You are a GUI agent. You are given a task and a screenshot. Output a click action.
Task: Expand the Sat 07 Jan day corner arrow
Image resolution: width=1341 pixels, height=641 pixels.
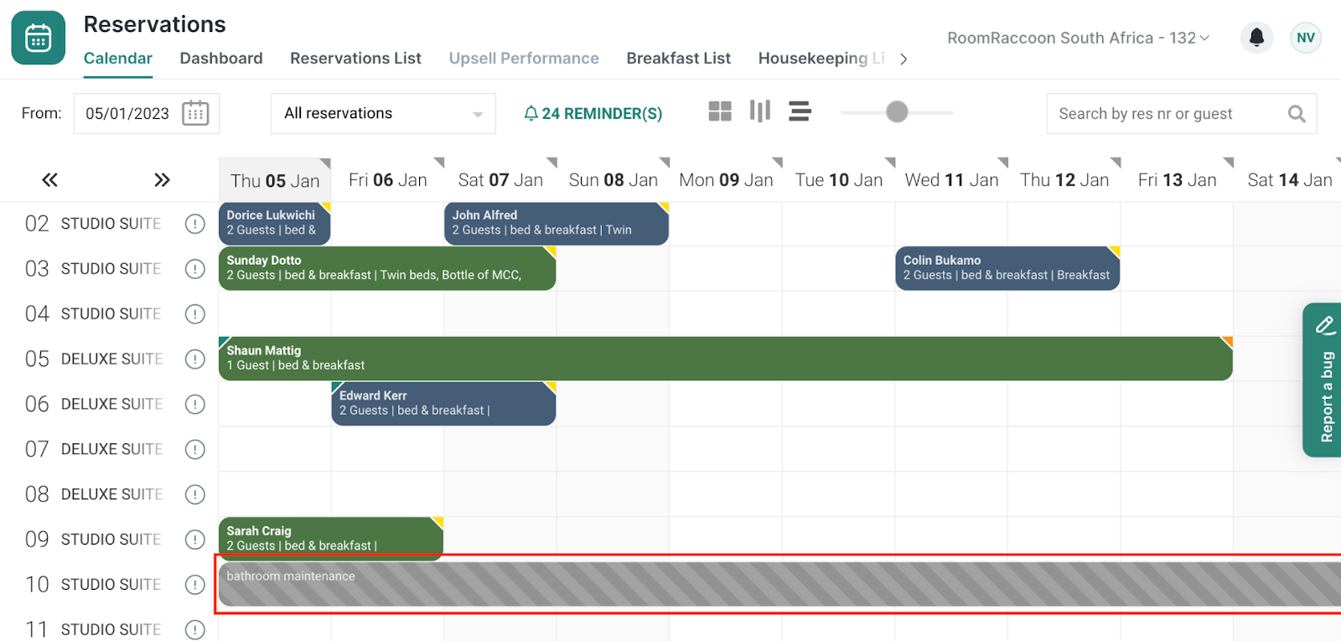tap(551, 163)
